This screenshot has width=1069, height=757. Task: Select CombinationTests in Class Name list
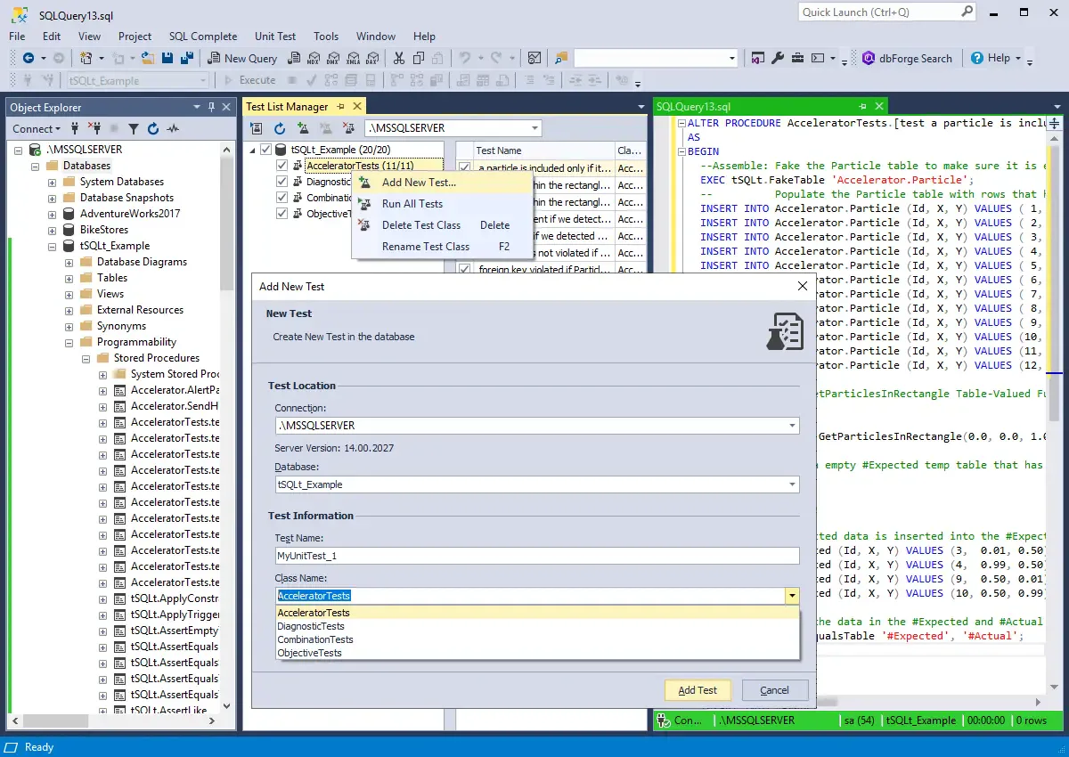[x=537, y=639]
